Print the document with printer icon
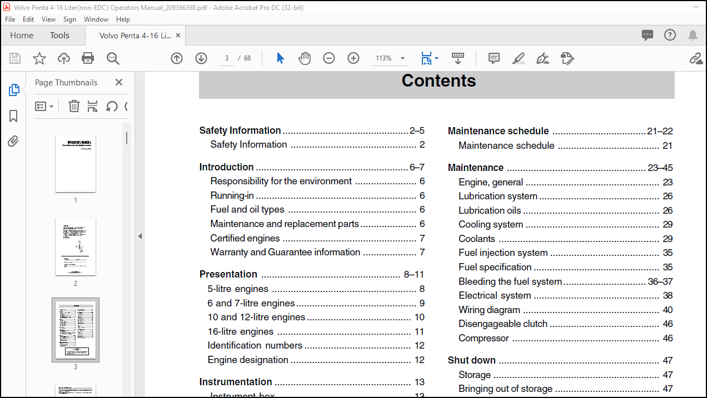 [x=88, y=58]
